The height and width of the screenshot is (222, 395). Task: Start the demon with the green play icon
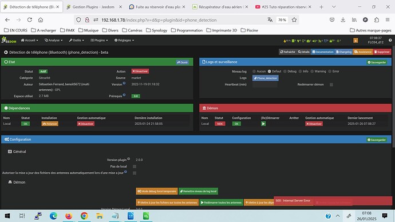pyautogui.click(x=263, y=124)
